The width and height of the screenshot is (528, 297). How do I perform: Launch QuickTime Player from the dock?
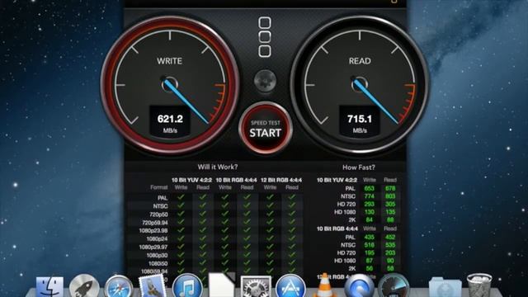click(359, 285)
